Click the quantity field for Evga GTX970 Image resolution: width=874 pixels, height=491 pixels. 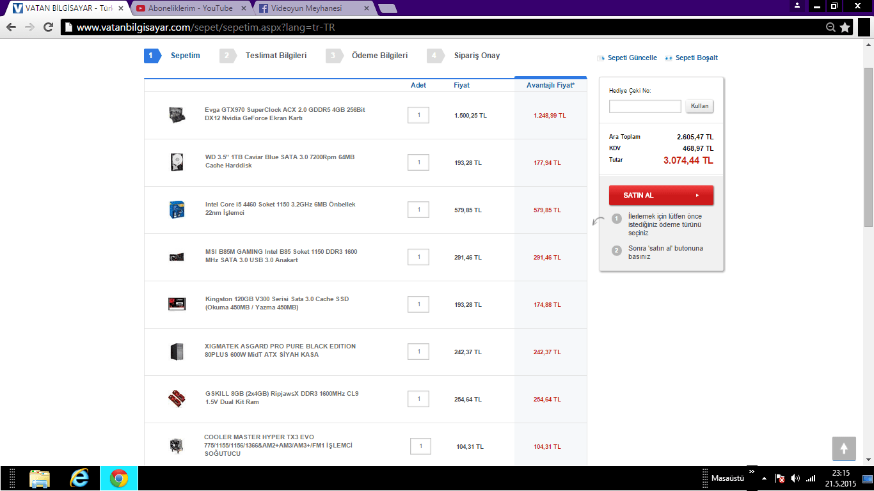pyautogui.click(x=418, y=115)
